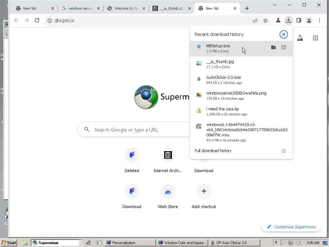Select AutoClicker-3.0.exe in the download history
329x247 pixels.
tap(241, 80)
